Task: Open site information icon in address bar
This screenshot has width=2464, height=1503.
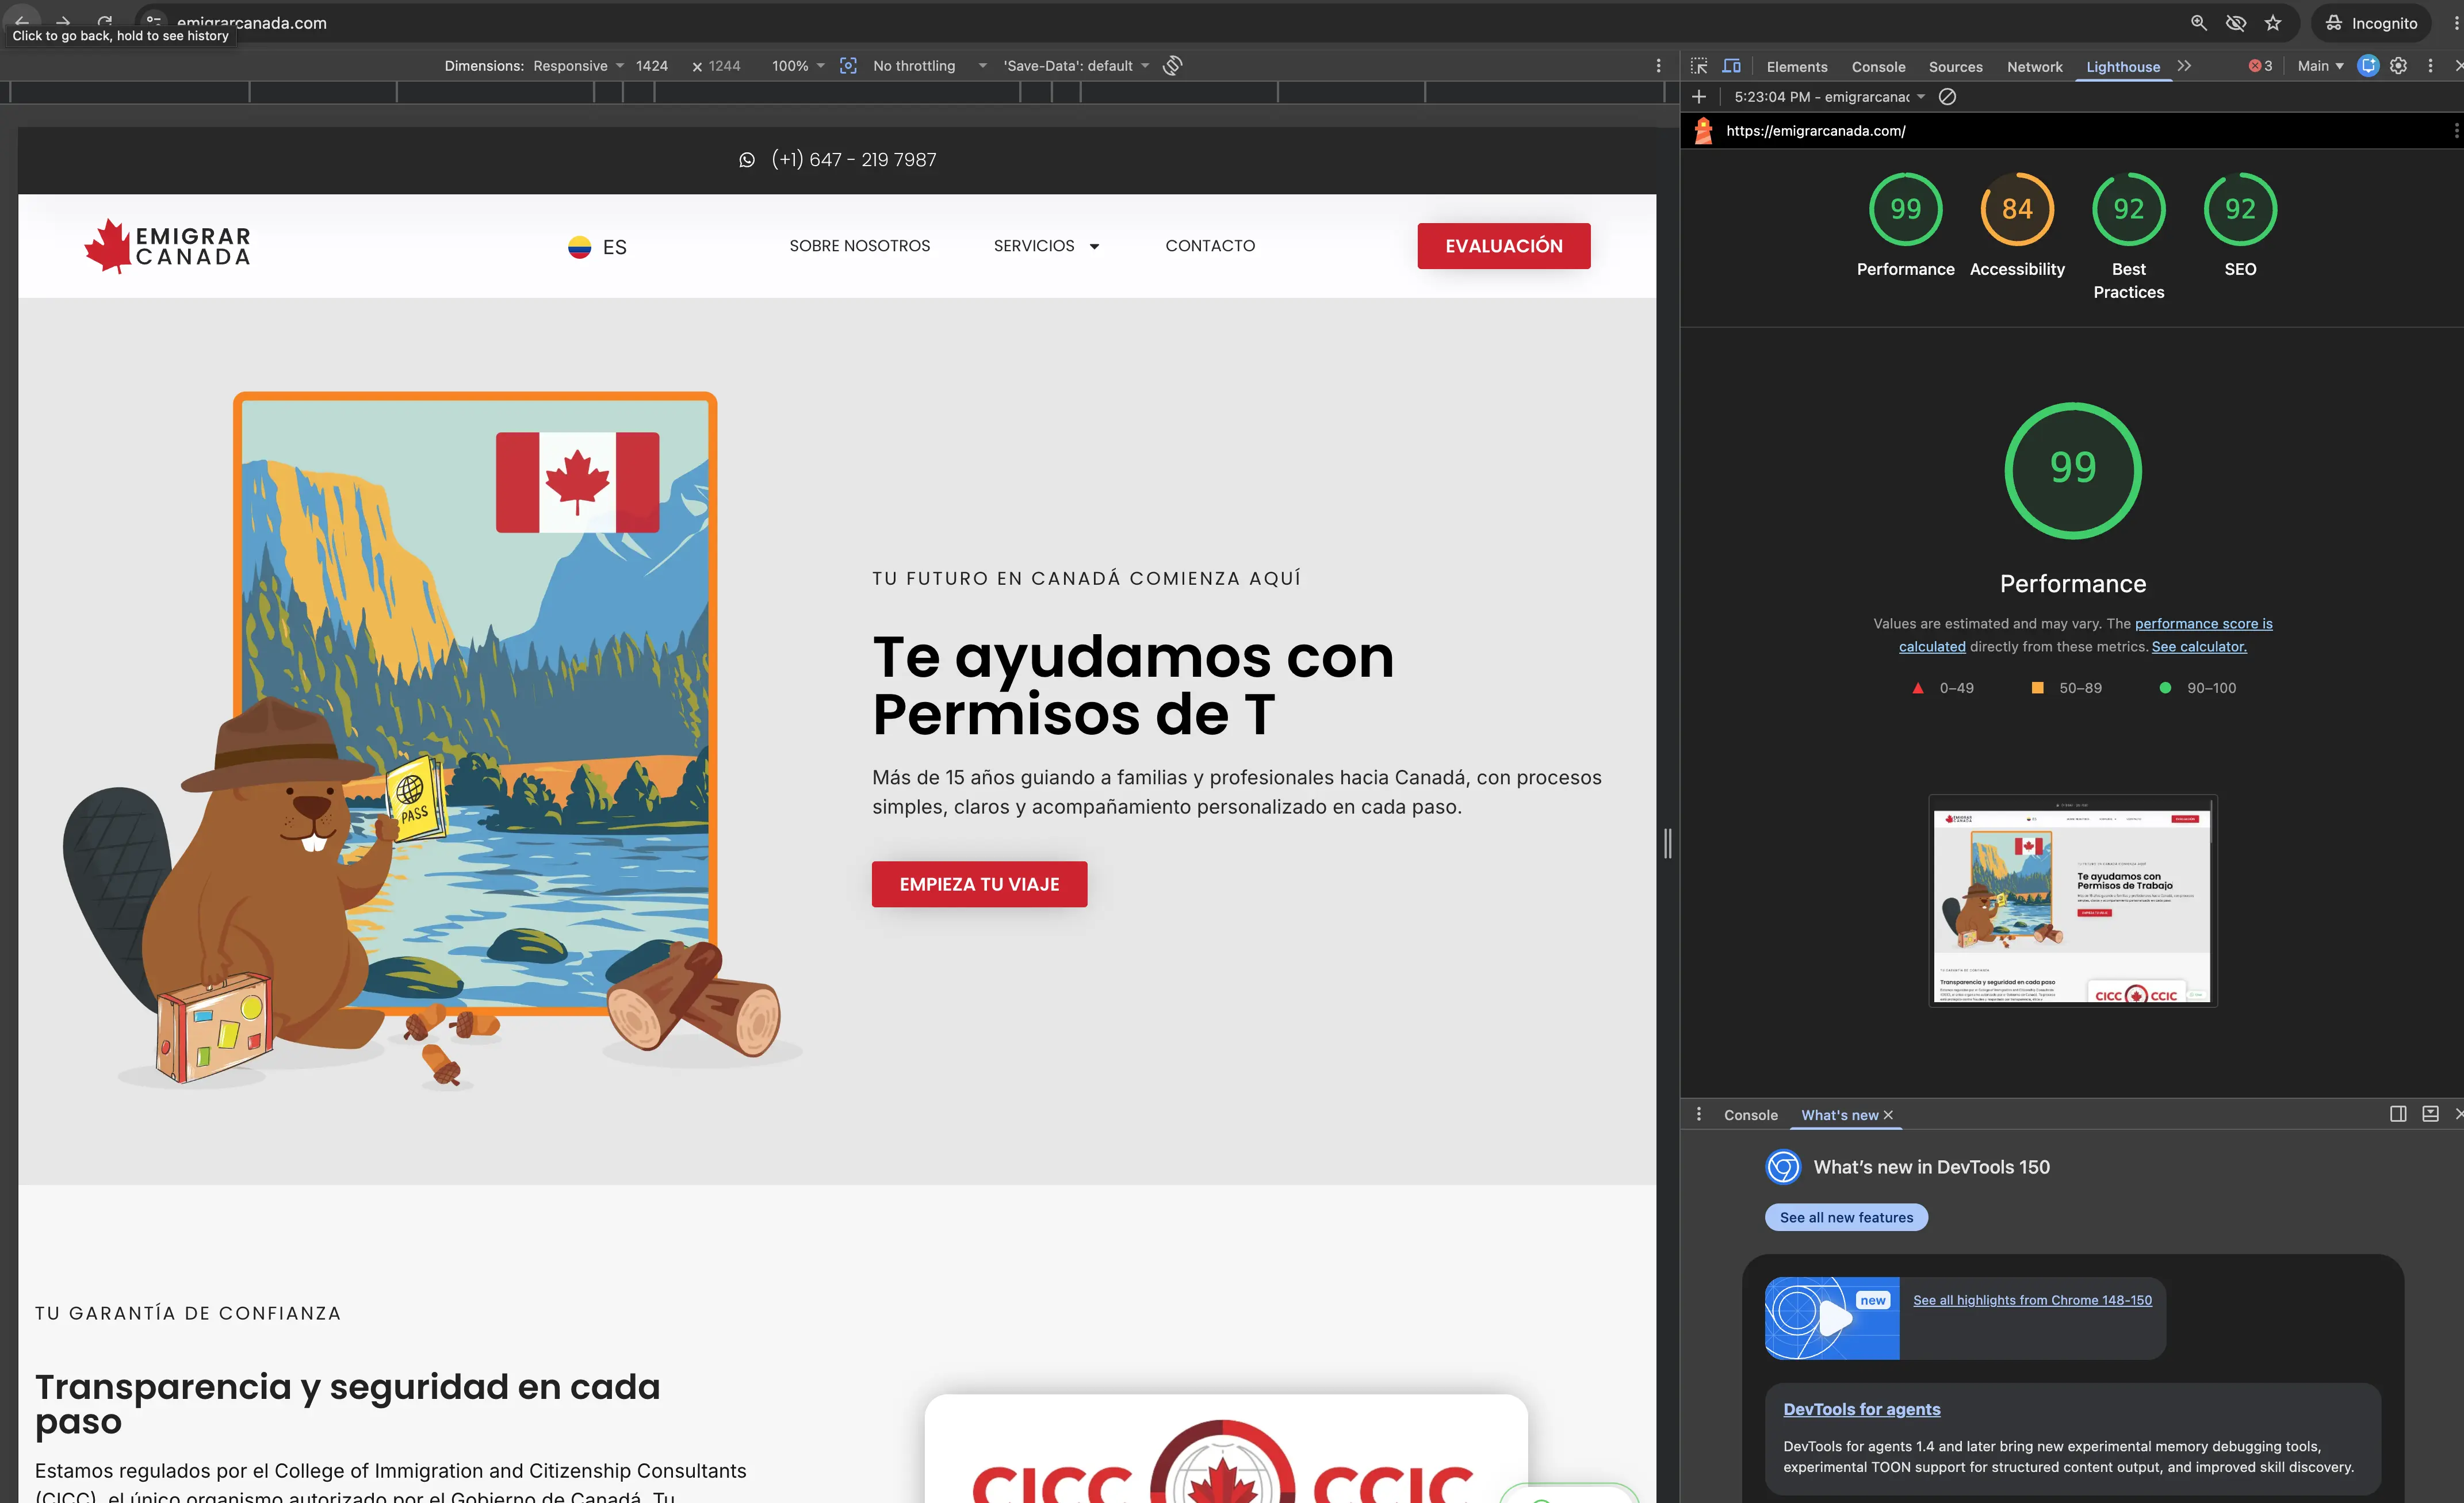Action: point(153,21)
